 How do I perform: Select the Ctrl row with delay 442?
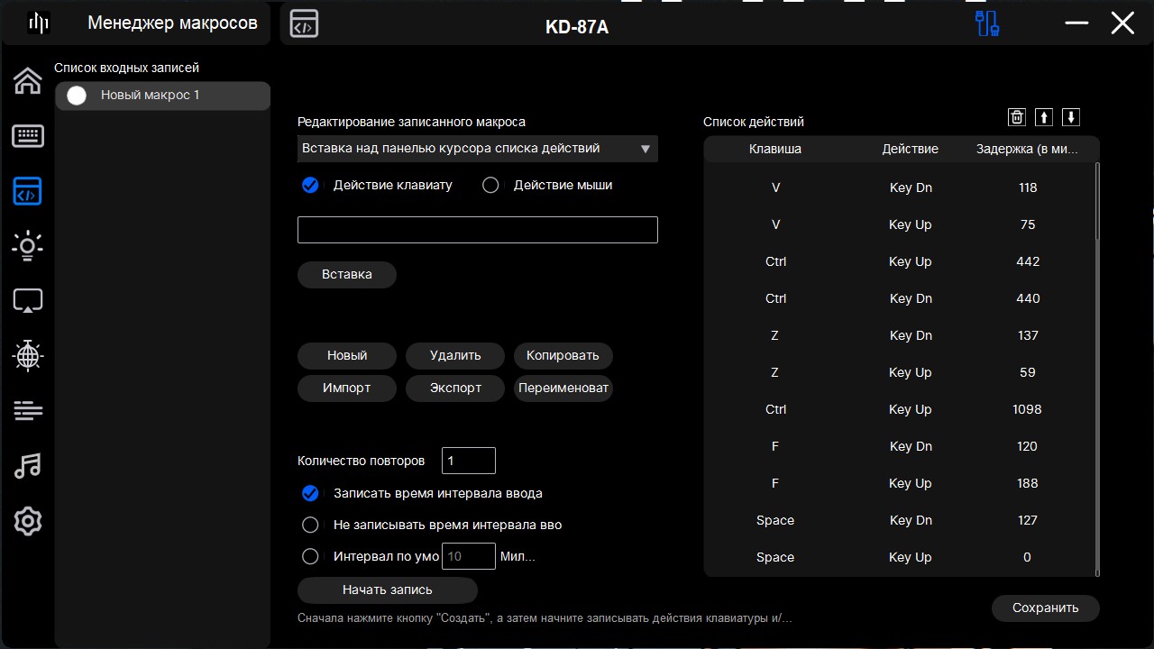[x=899, y=261]
